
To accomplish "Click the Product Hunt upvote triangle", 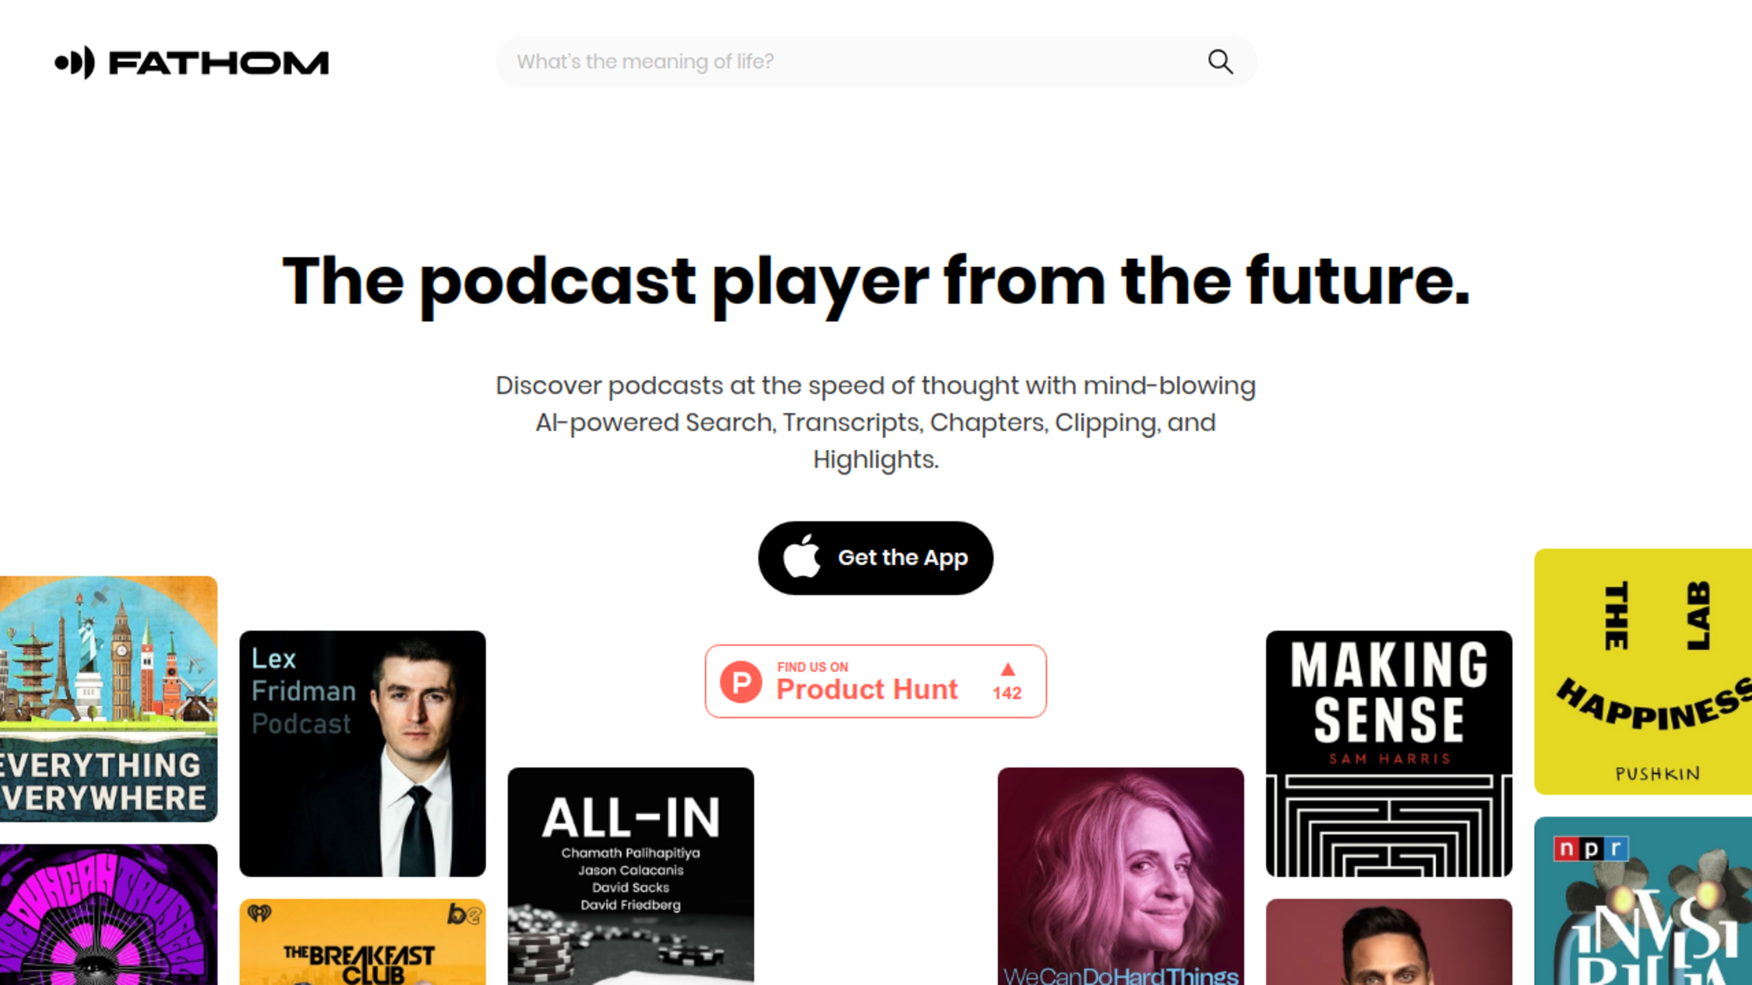I will click(1008, 669).
